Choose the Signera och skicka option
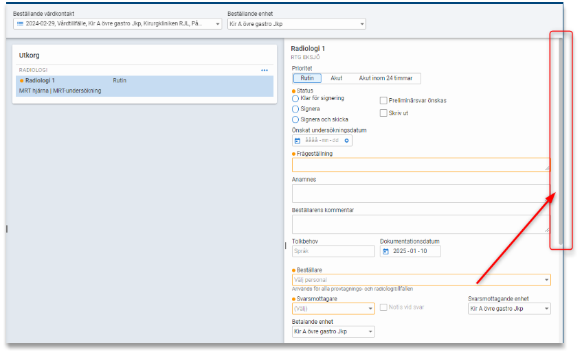Screen dimensions: 582x354 click(295, 119)
